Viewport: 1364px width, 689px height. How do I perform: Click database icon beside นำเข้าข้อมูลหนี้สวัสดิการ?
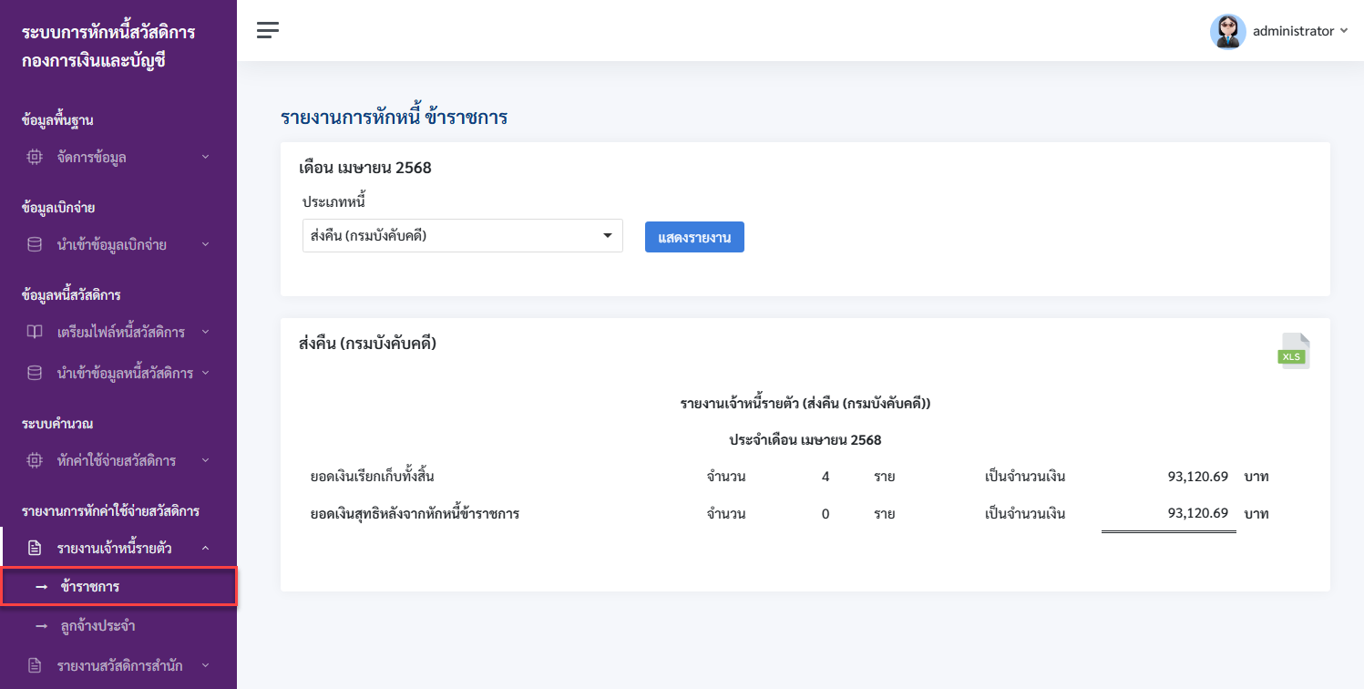point(35,373)
